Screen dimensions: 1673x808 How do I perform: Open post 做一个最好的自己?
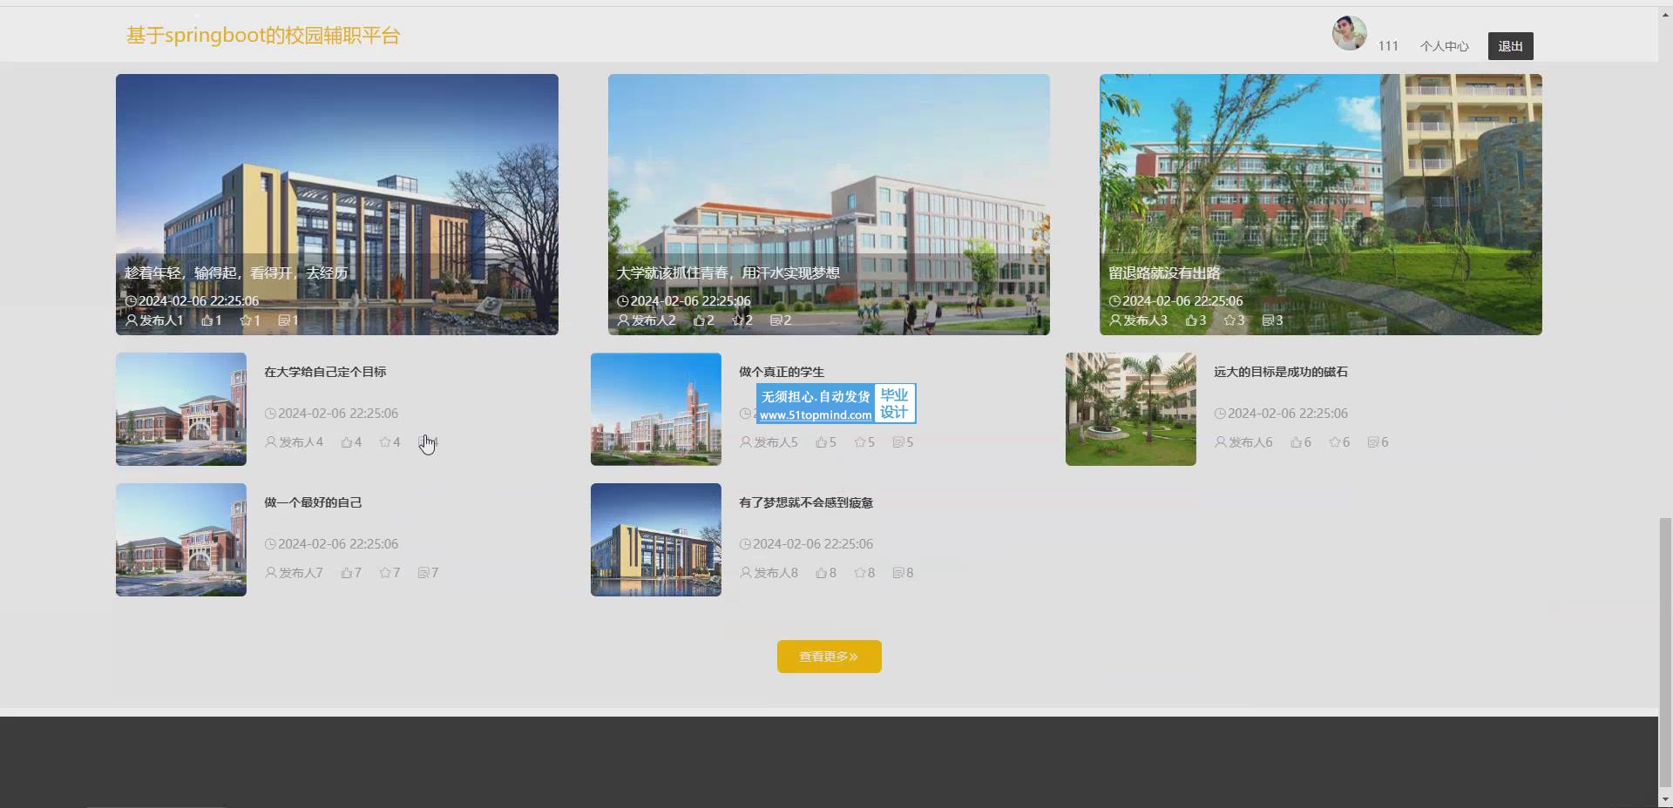(x=313, y=502)
